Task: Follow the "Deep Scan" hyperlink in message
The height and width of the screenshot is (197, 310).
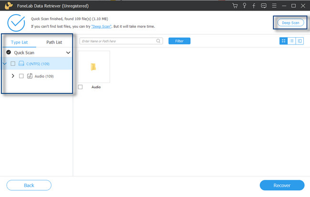Action: [x=101, y=27]
